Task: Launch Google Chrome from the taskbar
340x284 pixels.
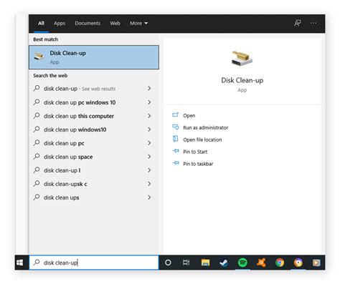Action: click(x=280, y=263)
